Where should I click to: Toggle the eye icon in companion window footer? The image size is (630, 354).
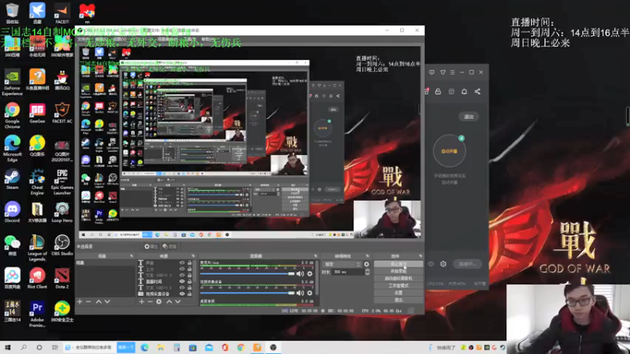click(x=431, y=264)
